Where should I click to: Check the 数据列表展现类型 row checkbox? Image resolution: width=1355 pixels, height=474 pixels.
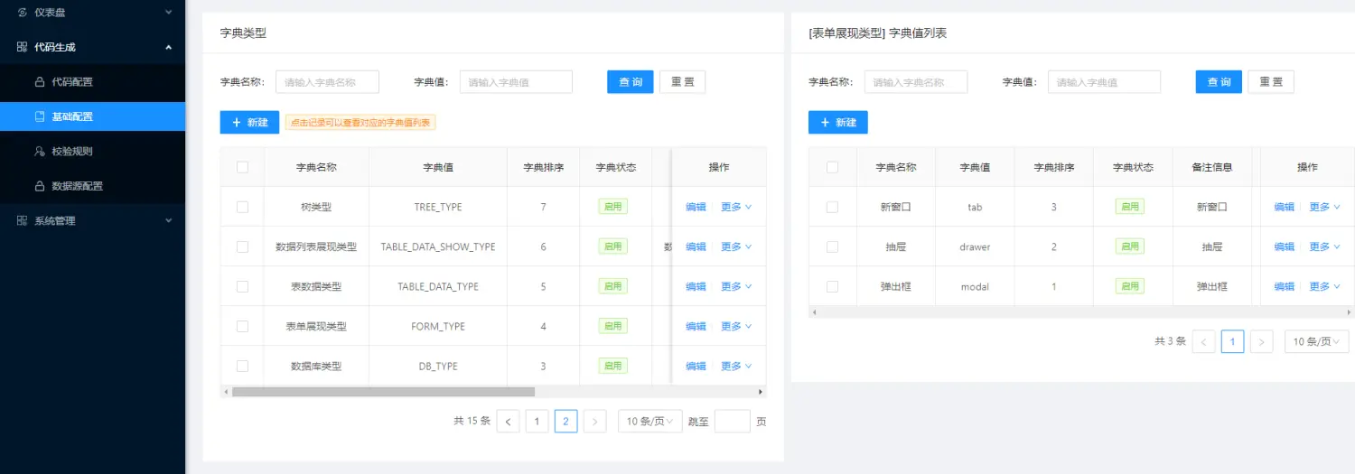(x=242, y=246)
